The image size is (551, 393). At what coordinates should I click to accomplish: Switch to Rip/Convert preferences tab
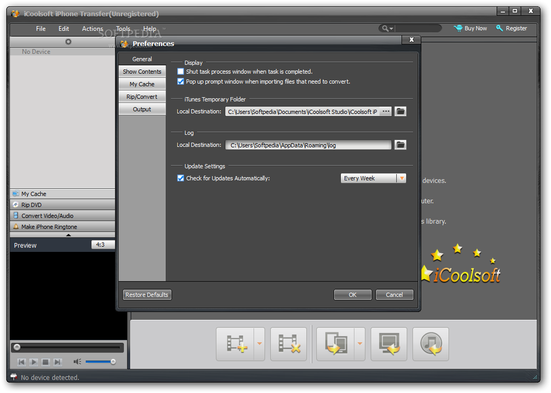[142, 97]
